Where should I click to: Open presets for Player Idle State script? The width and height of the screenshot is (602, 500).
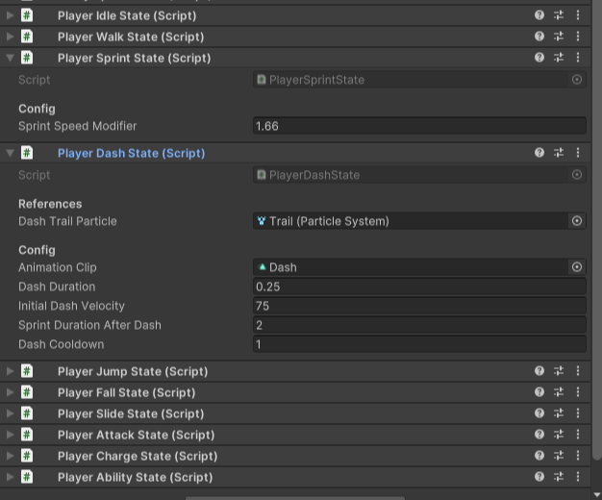tap(558, 15)
